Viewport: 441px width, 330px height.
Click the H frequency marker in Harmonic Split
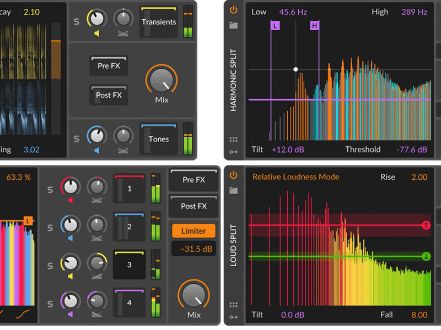314,25
